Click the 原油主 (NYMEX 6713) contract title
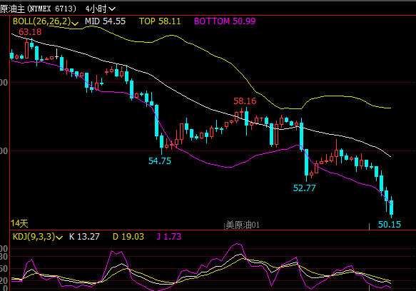416x291 pixels. (38, 9)
